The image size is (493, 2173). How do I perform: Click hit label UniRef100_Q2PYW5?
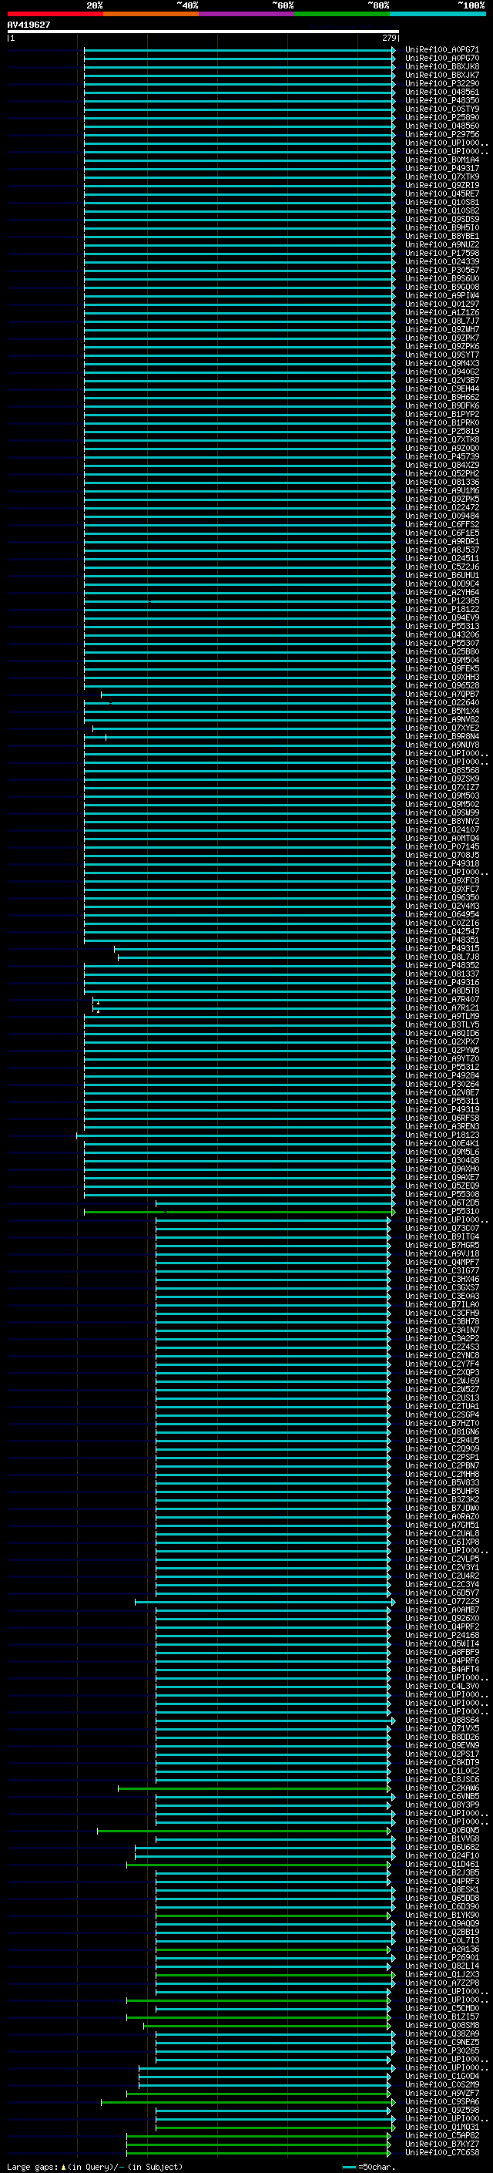click(x=441, y=1050)
